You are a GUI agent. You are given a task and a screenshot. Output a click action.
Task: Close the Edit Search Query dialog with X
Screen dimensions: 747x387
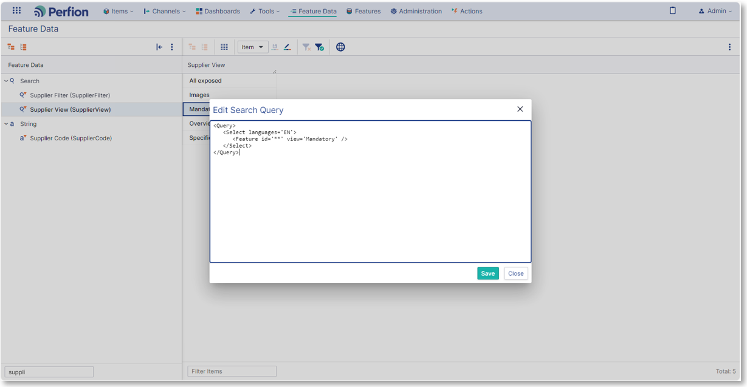pos(520,109)
